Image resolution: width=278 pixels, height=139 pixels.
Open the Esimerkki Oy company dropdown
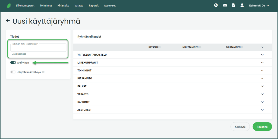pyautogui.click(x=259, y=5)
